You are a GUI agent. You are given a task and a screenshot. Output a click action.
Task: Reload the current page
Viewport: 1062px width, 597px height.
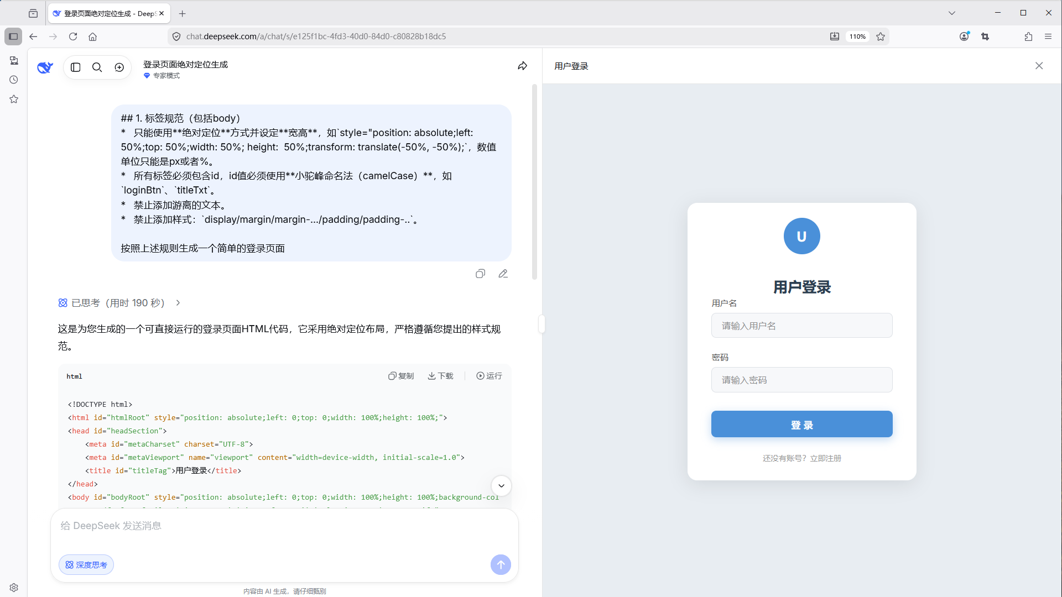pyautogui.click(x=73, y=36)
